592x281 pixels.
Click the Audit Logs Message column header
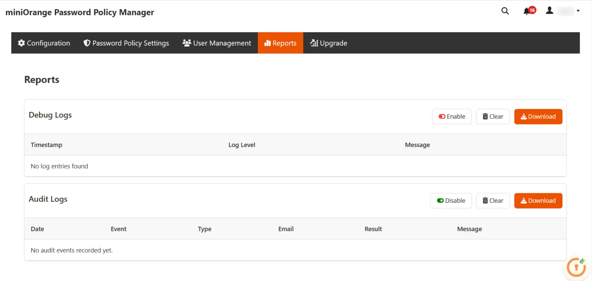click(470, 229)
